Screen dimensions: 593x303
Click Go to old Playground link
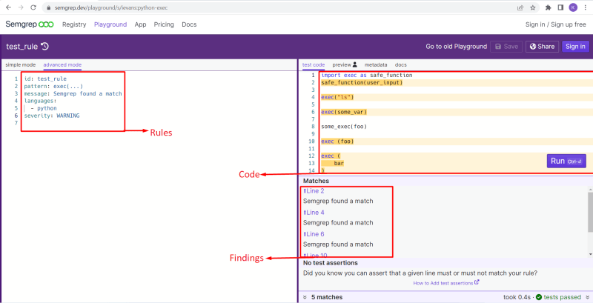[x=456, y=47]
